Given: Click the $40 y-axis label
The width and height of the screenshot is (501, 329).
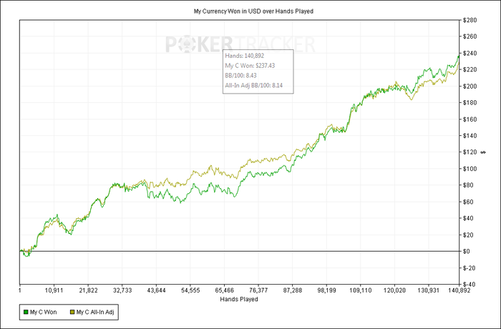Looking at the screenshot, I should tap(468, 218).
